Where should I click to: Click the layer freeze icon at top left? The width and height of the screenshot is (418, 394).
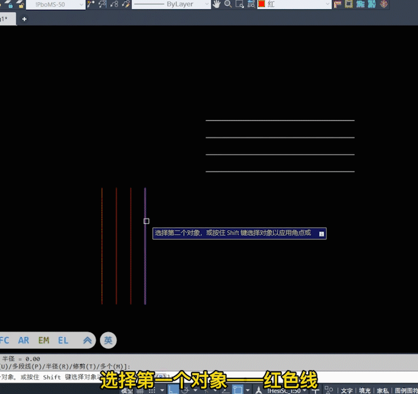coord(9,4)
